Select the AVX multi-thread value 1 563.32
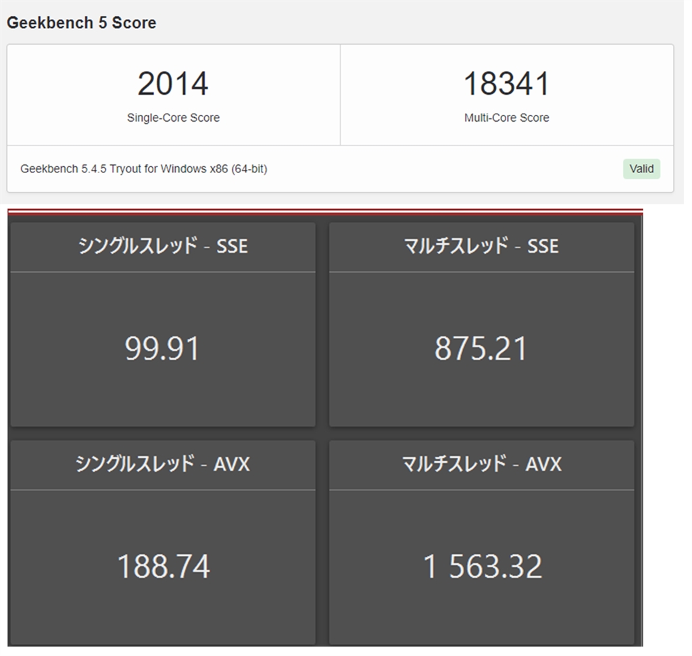This screenshot has height=656, width=692. [482, 566]
